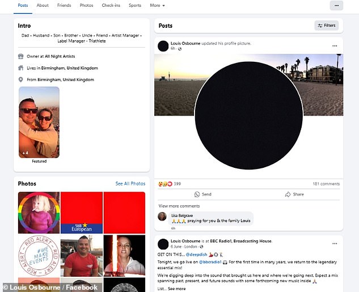Open the plain red photo thumbnail
Screen dimensions: 359x292
click(124, 213)
